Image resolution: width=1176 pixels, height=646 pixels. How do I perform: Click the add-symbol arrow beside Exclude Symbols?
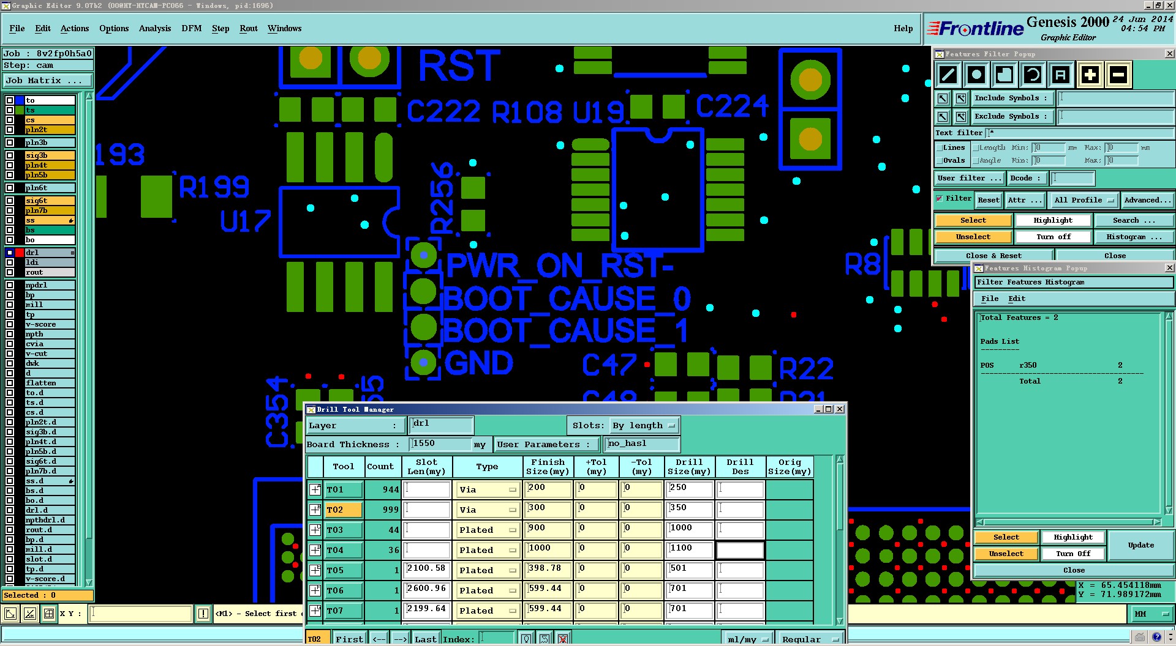pos(961,116)
